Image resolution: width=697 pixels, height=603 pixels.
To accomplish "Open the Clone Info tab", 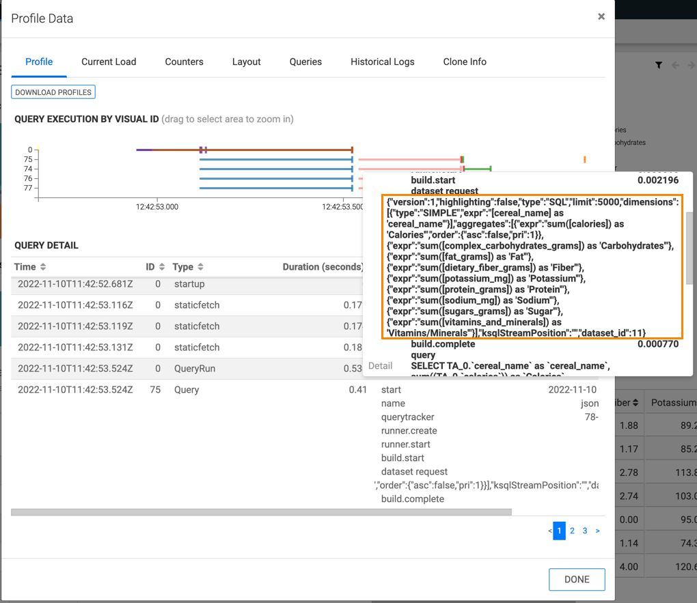I will pos(465,61).
